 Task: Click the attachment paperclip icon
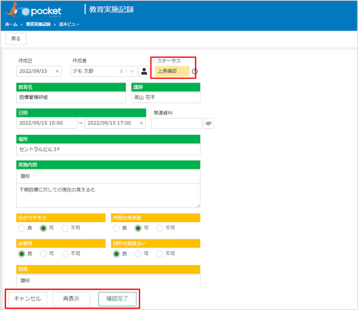click(208, 123)
